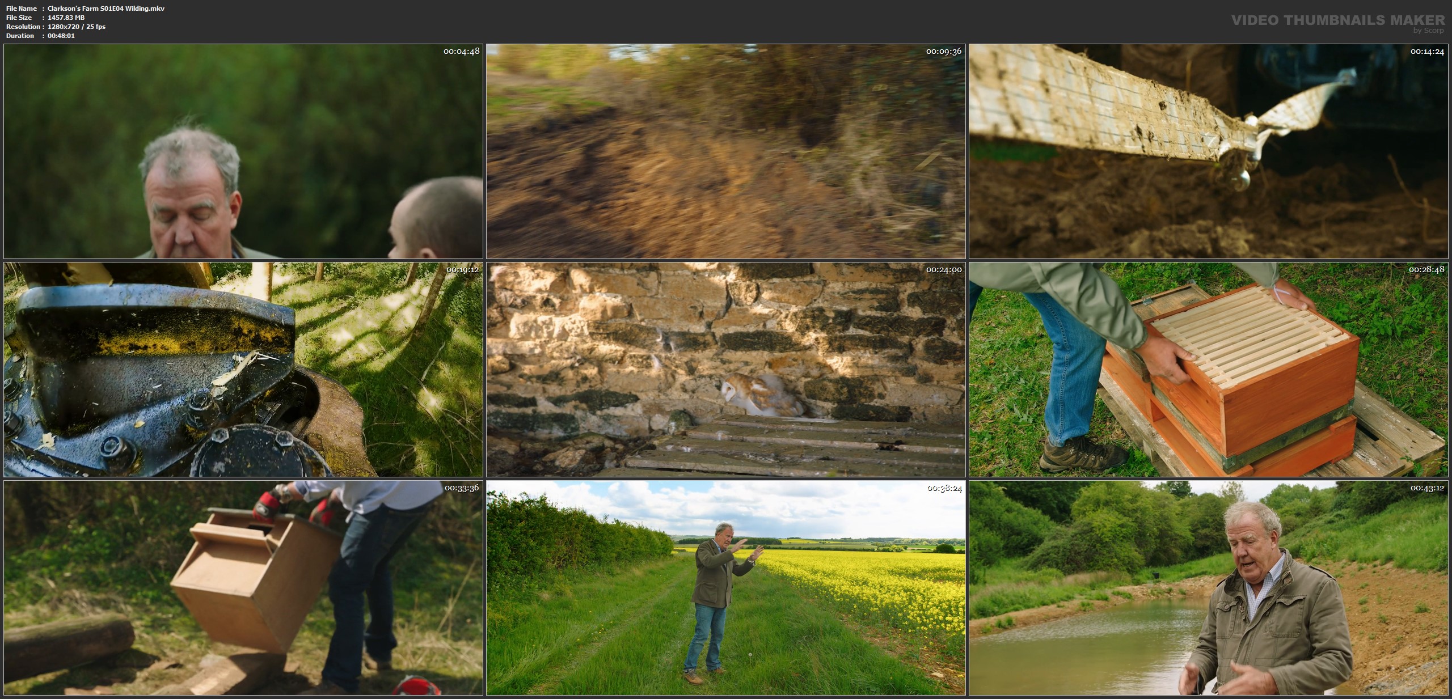Click the beehive box thumbnail at 00:28:48
The height and width of the screenshot is (699, 1452).
point(1208,370)
